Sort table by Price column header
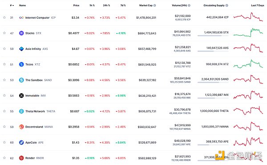 [x=76, y=5]
